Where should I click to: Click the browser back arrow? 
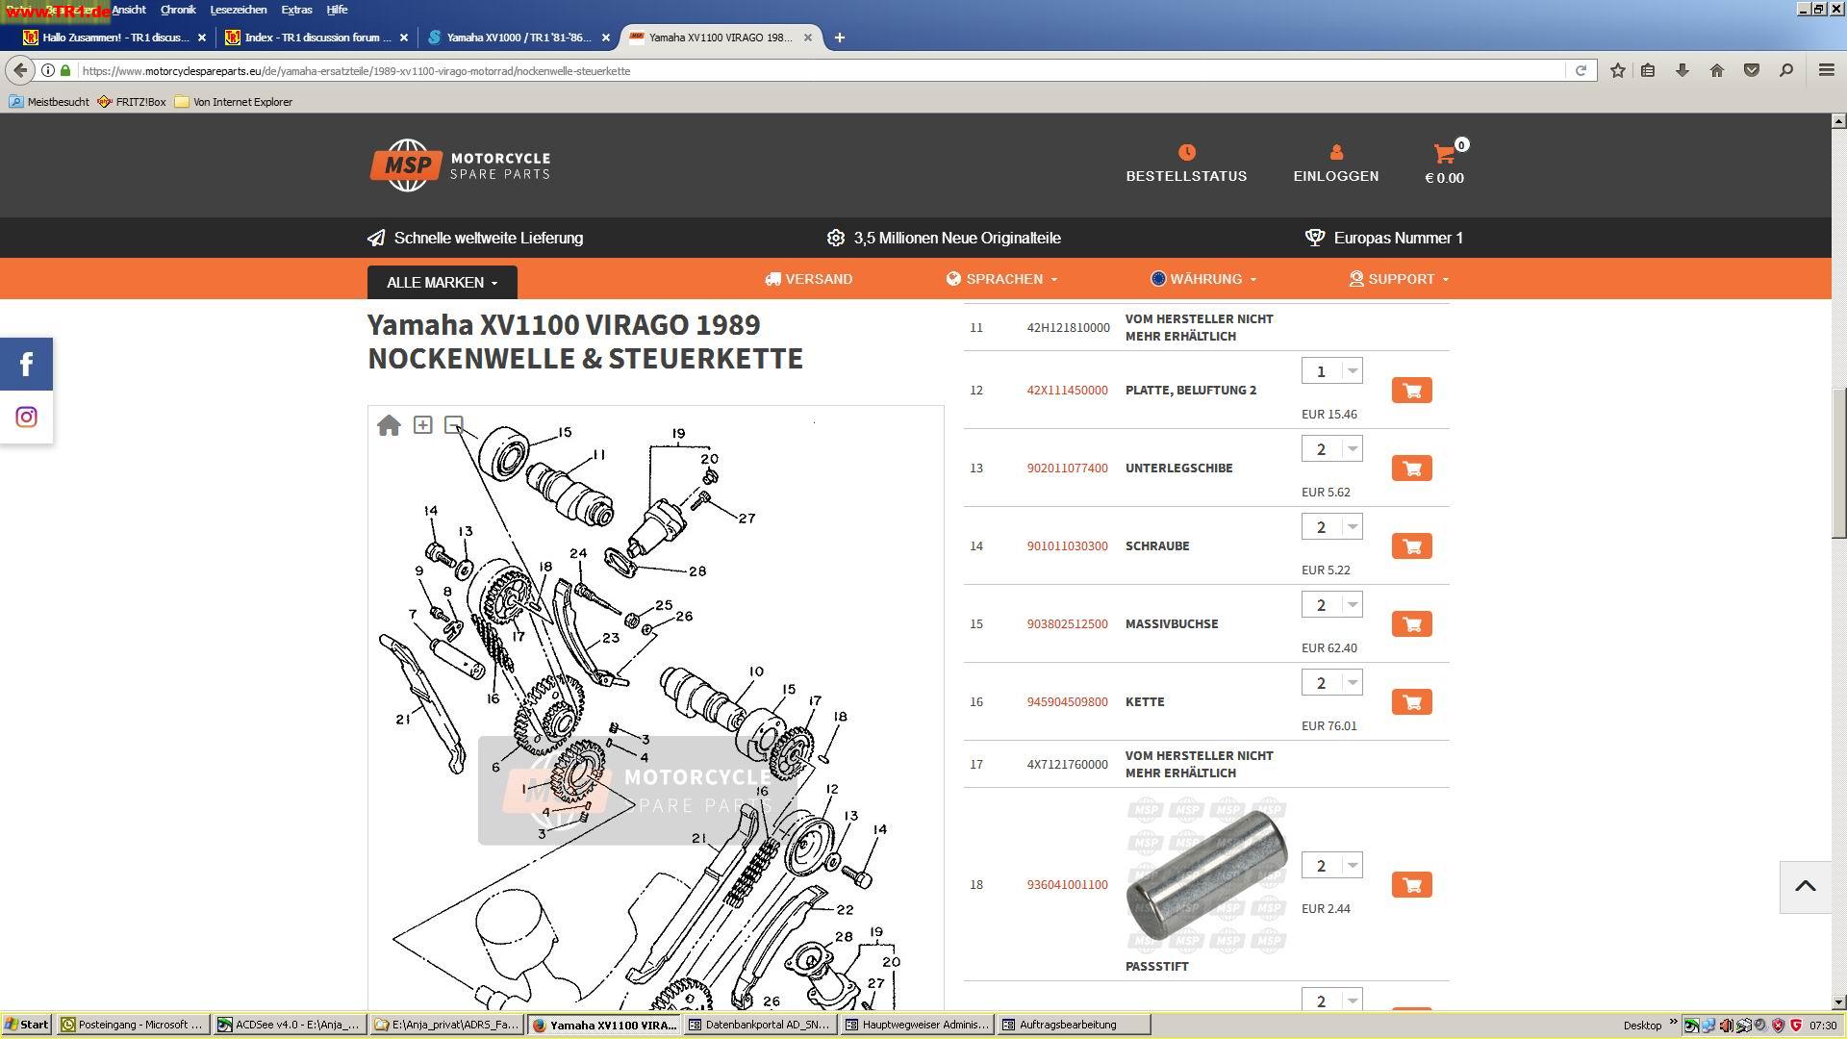click(20, 70)
